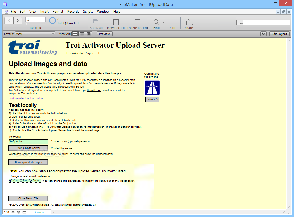Click the horizontal scrollbar left arrow
The image size is (294, 217).
(x=53, y=212)
